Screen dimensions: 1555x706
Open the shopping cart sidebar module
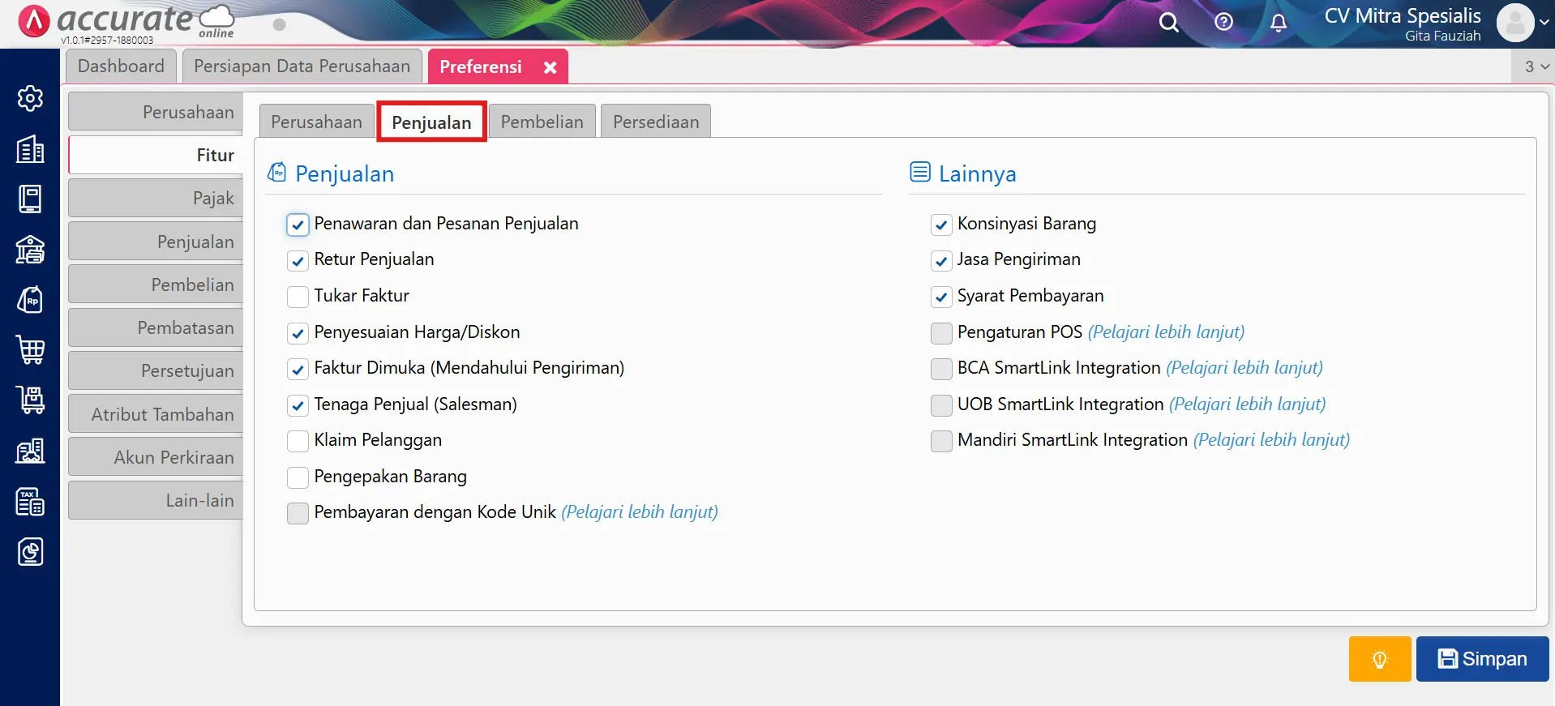tap(30, 350)
